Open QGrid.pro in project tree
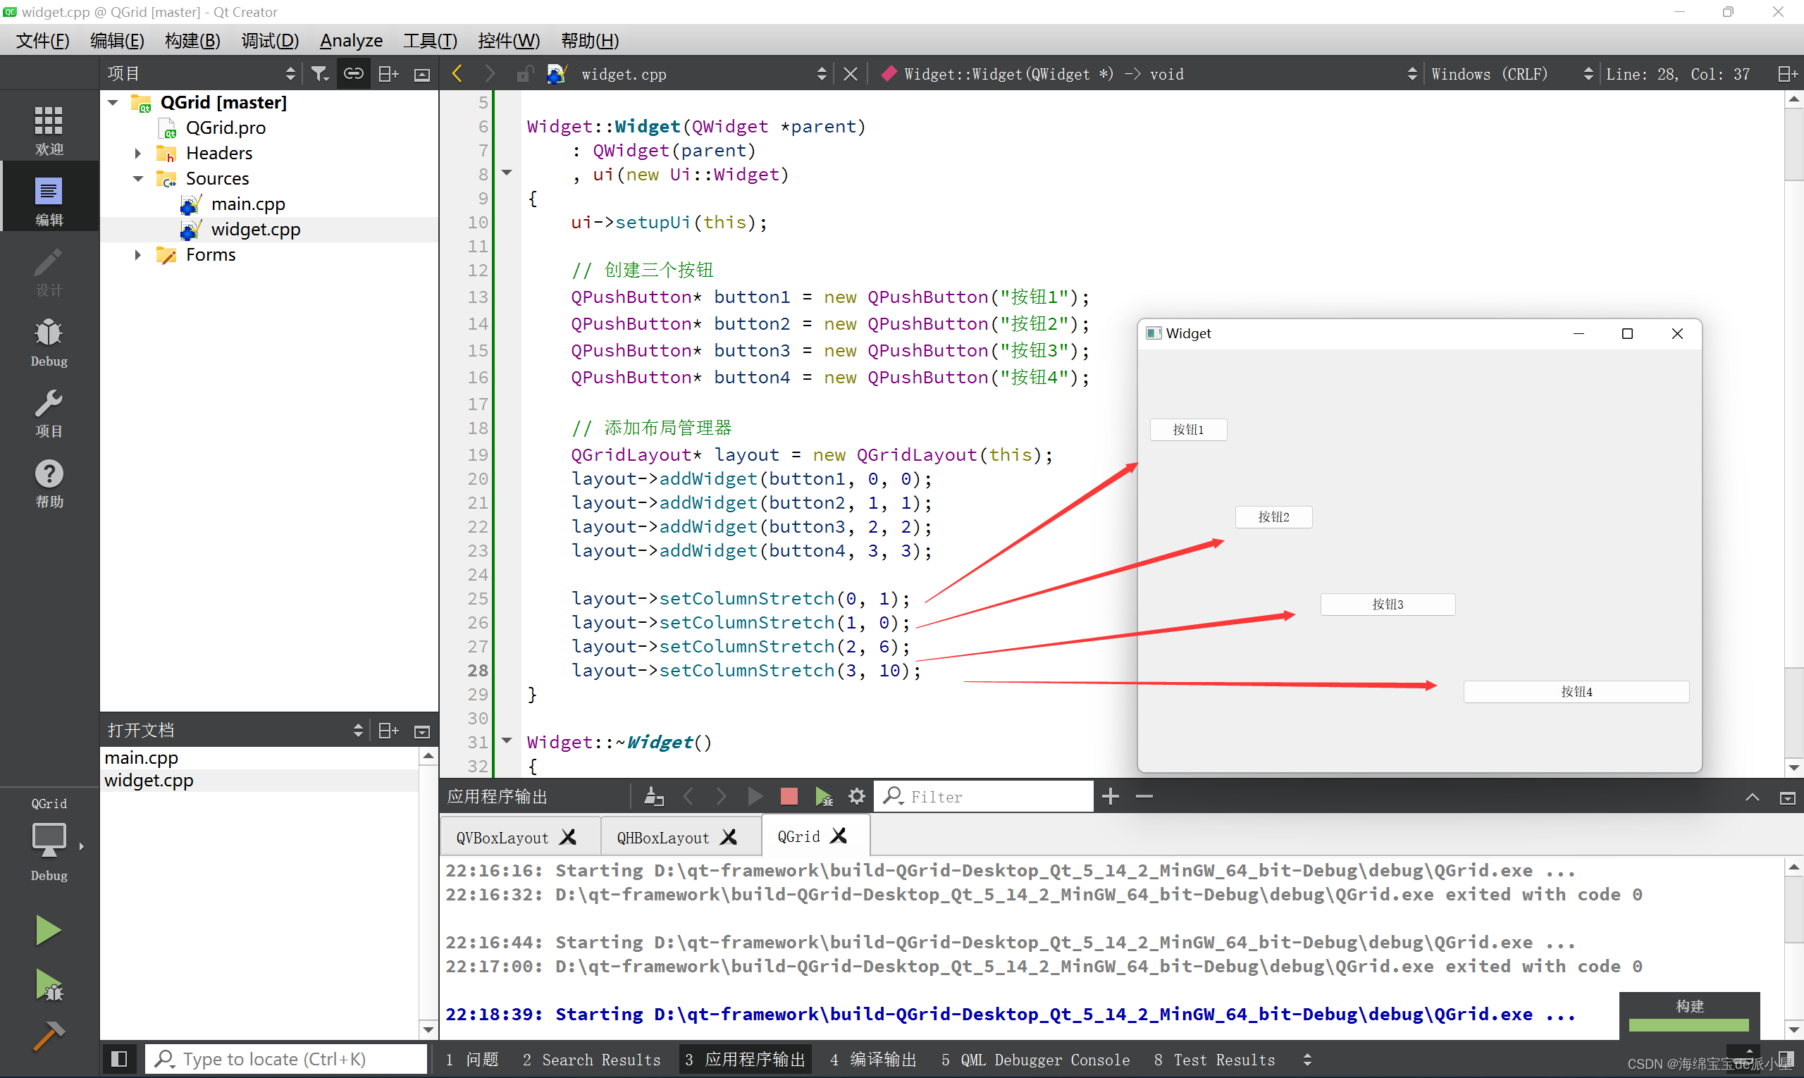This screenshot has height=1078, width=1804. [x=225, y=128]
